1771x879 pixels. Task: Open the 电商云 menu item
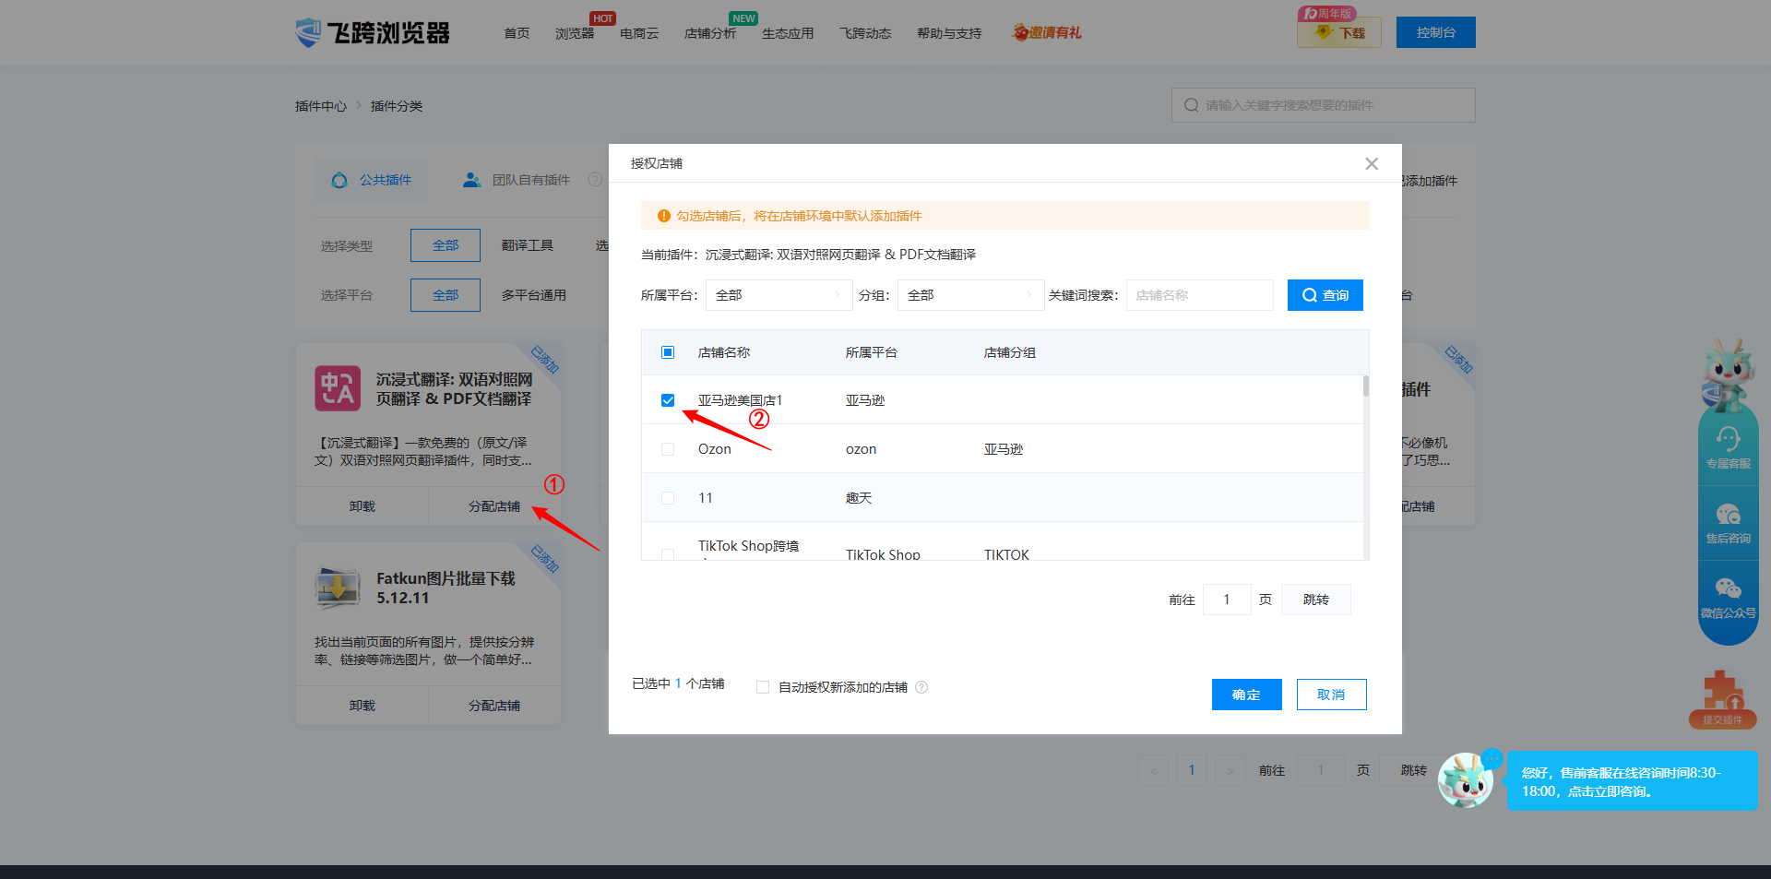click(x=639, y=33)
